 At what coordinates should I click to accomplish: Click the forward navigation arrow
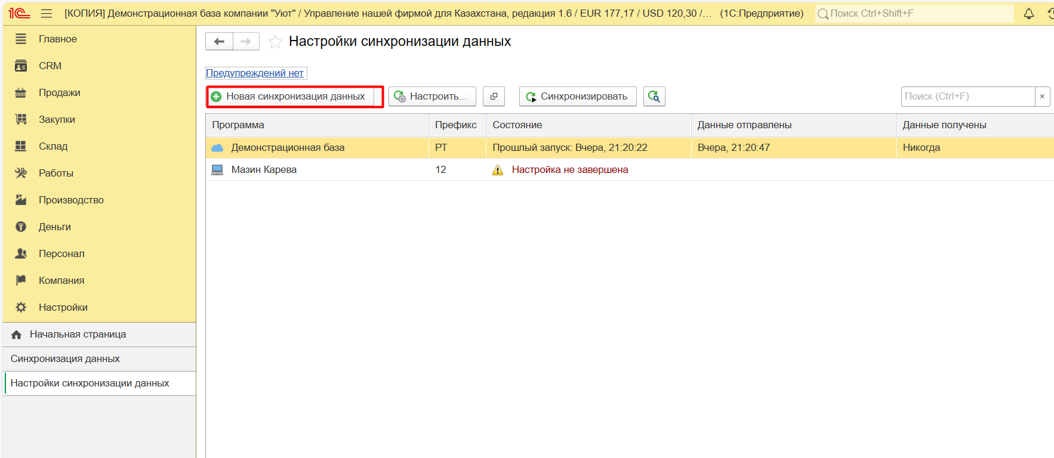[x=246, y=42]
